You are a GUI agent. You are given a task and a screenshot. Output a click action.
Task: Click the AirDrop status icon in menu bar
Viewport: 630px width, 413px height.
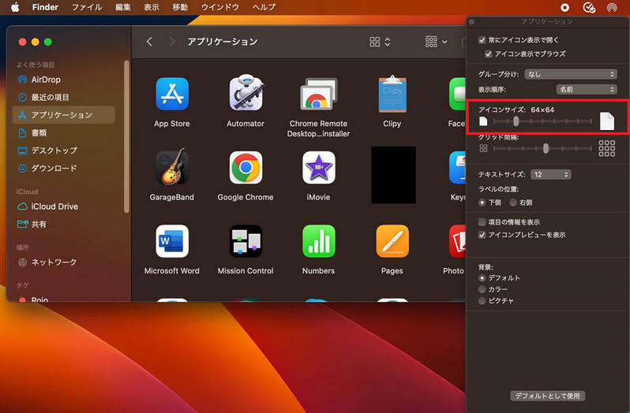point(612,7)
